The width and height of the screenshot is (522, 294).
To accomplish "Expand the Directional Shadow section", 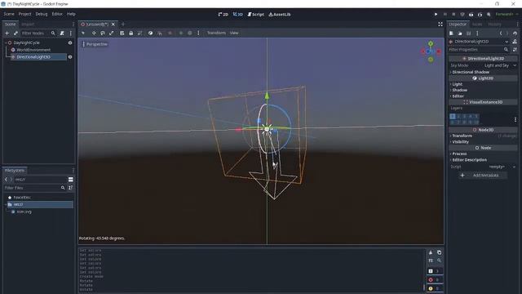I will (470, 72).
